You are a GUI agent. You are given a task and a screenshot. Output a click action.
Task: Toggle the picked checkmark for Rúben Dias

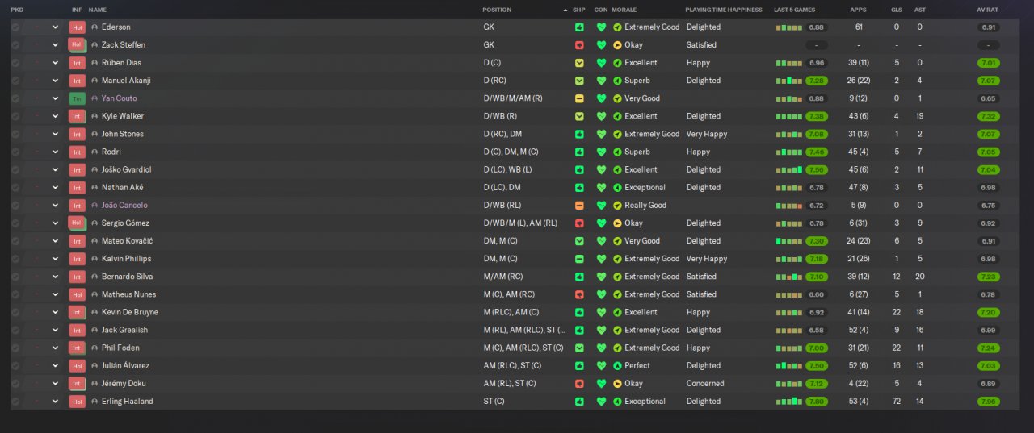tap(15, 63)
